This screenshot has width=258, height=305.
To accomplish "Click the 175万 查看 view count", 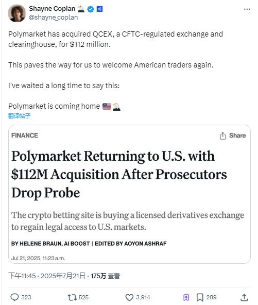I will coord(105,276).
